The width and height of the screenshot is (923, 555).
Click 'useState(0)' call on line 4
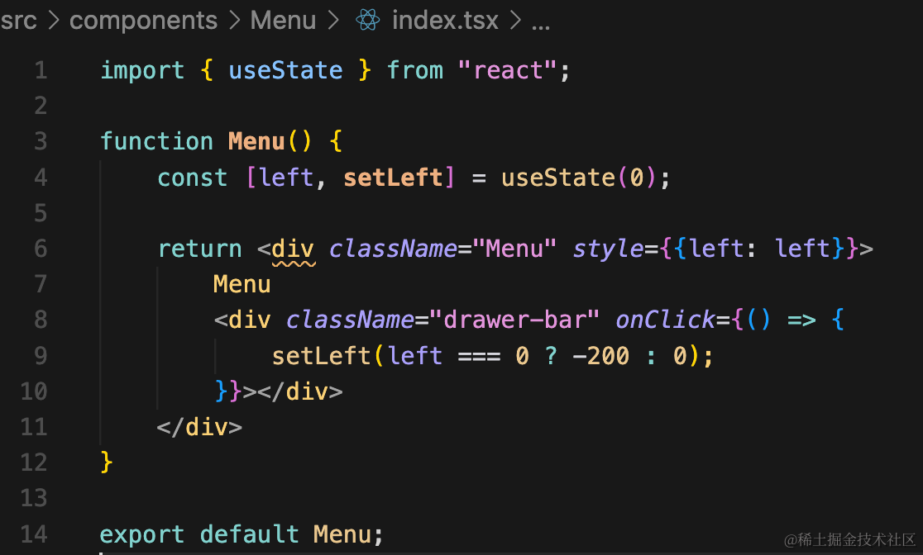click(x=578, y=178)
